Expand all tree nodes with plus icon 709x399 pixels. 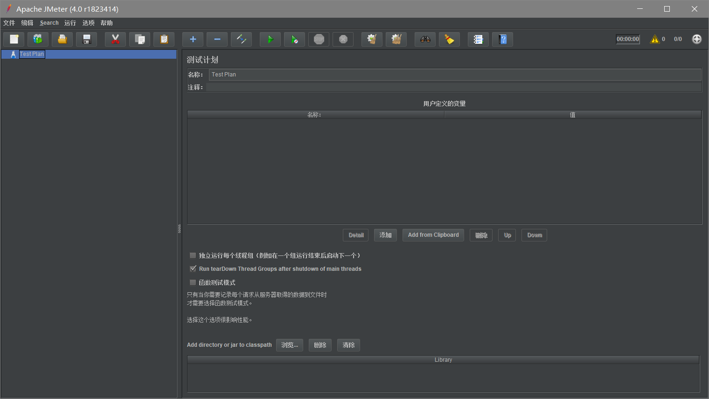pos(193,40)
